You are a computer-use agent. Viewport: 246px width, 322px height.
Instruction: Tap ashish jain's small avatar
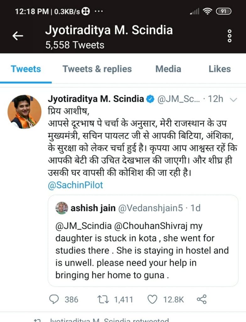(62, 208)
